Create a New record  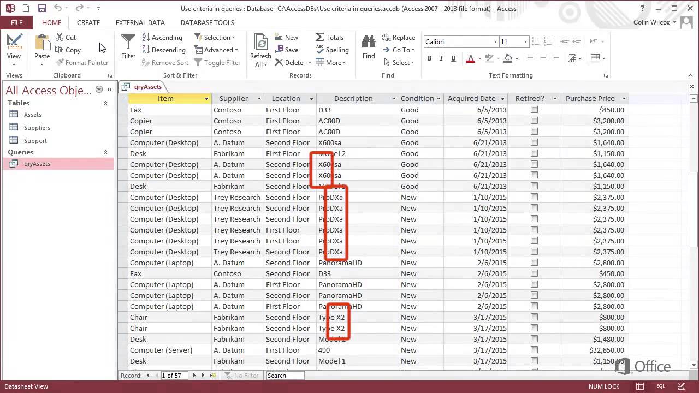[x=287, y=37]
